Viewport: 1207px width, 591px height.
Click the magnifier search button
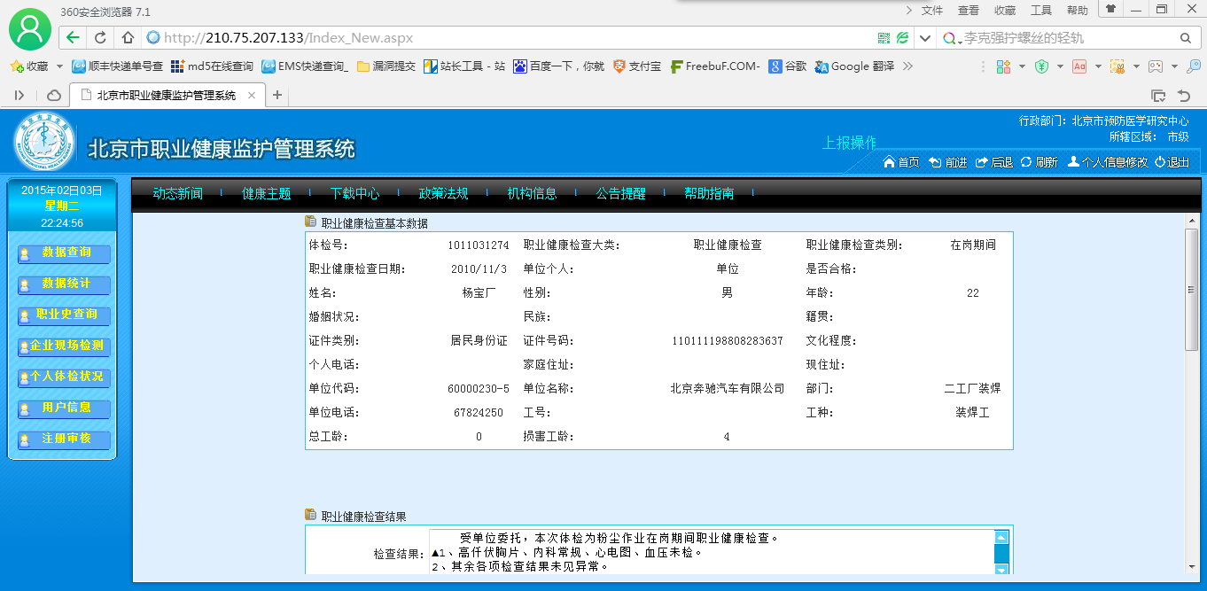coord(1185,38)
